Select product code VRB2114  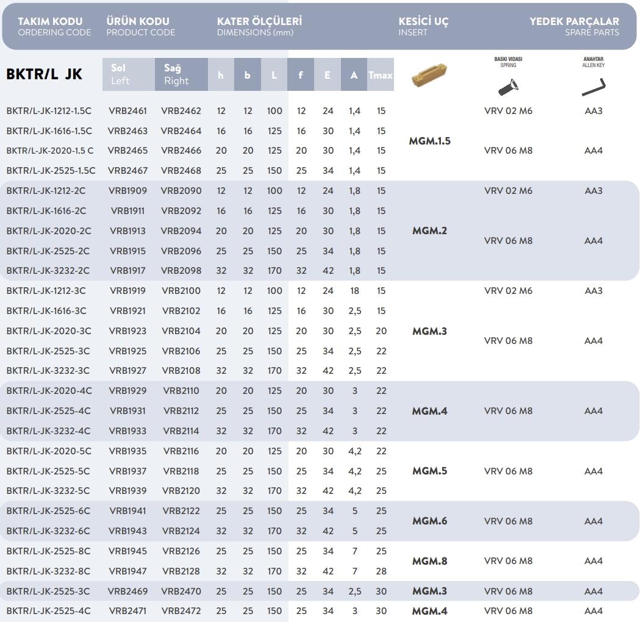click(x=181, y=431)
